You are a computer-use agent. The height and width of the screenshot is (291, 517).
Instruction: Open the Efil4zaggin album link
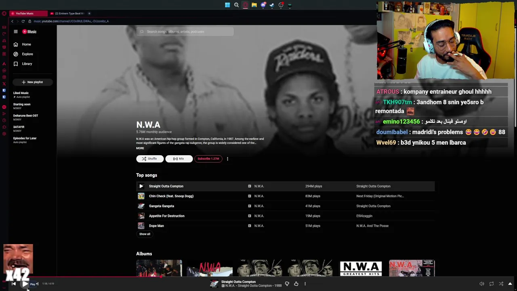click(x=364, y=216)
